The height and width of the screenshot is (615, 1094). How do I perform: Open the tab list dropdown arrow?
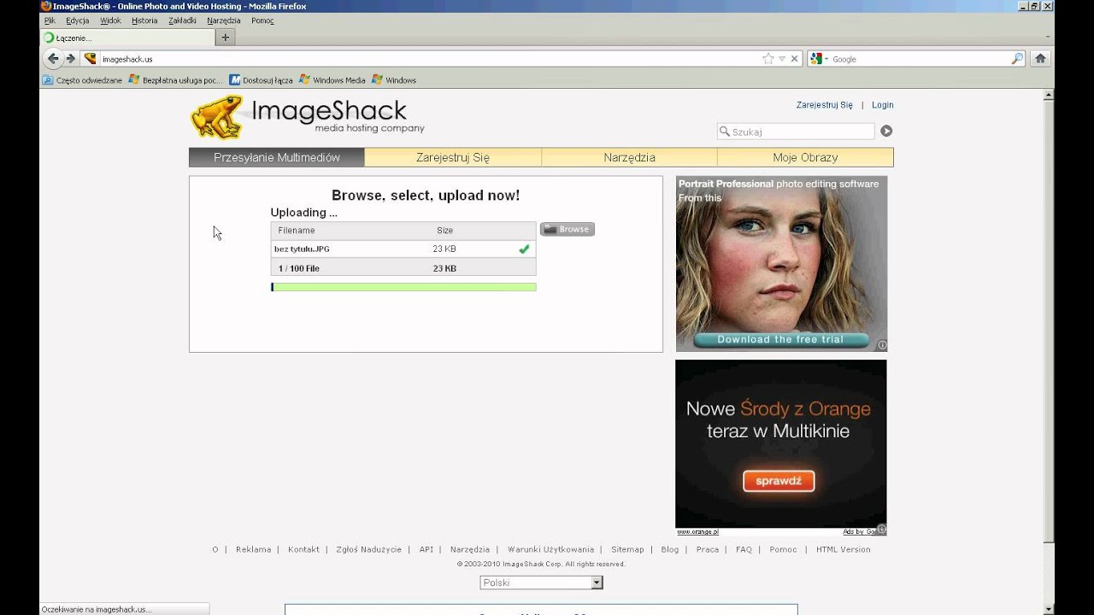[x=1048, y=38]
